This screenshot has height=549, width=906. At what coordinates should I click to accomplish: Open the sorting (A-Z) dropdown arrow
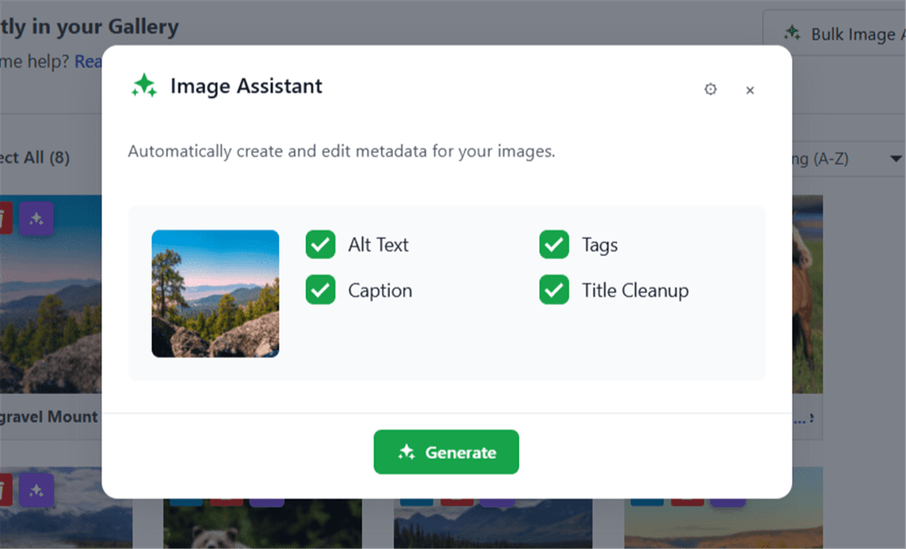coord(896,159)
